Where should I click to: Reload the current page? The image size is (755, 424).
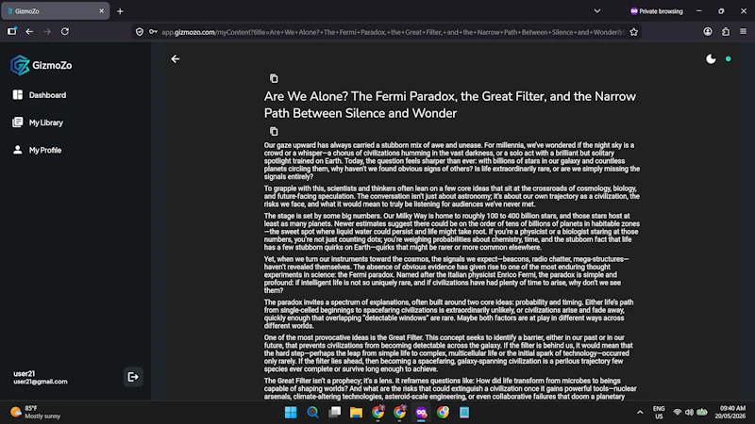(65, 32)
